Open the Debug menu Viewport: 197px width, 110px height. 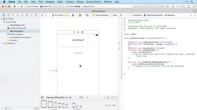point(80,2)
